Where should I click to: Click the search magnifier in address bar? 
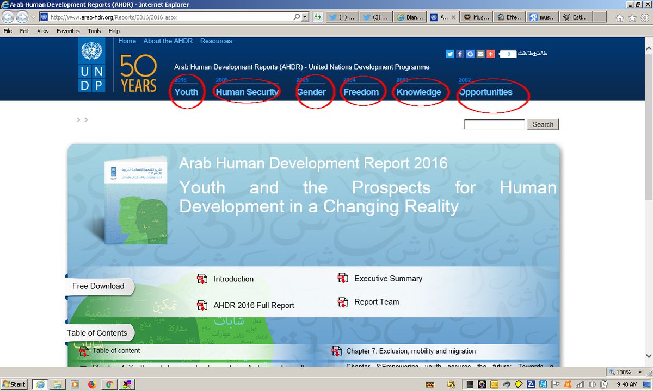click(297, 17)
